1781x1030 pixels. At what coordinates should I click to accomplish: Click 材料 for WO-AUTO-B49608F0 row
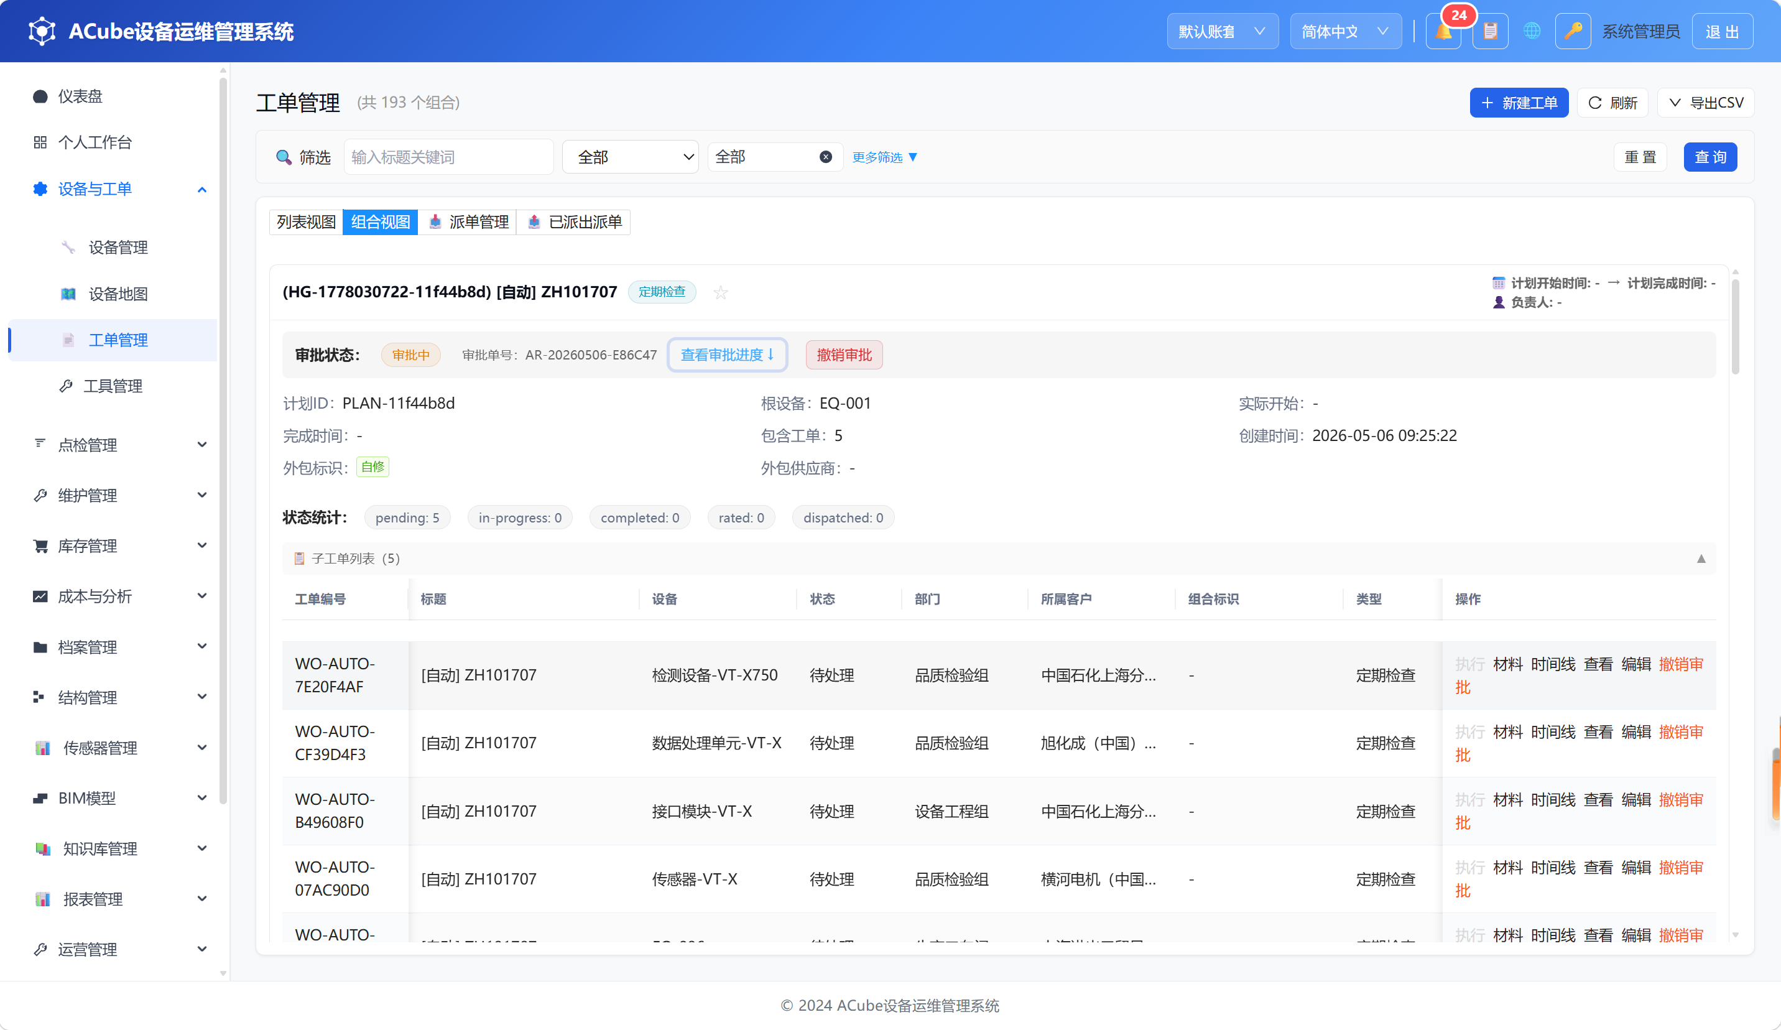coord(1507,799)
